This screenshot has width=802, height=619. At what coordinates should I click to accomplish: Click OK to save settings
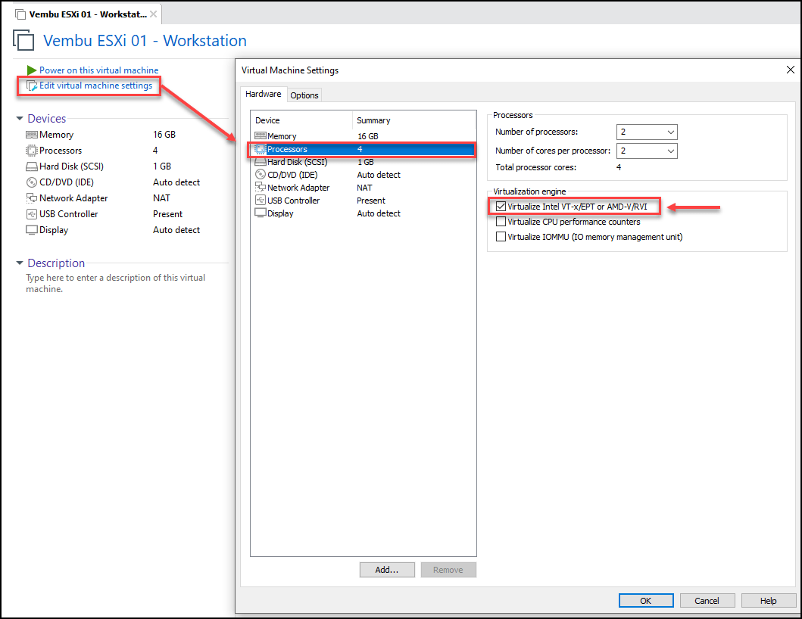pos(646,601)
